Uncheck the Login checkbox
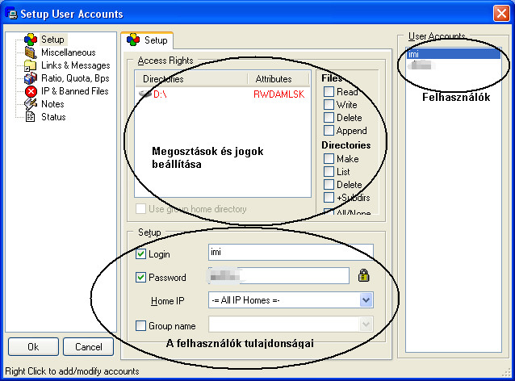515x381 pixels. point(140,254)
